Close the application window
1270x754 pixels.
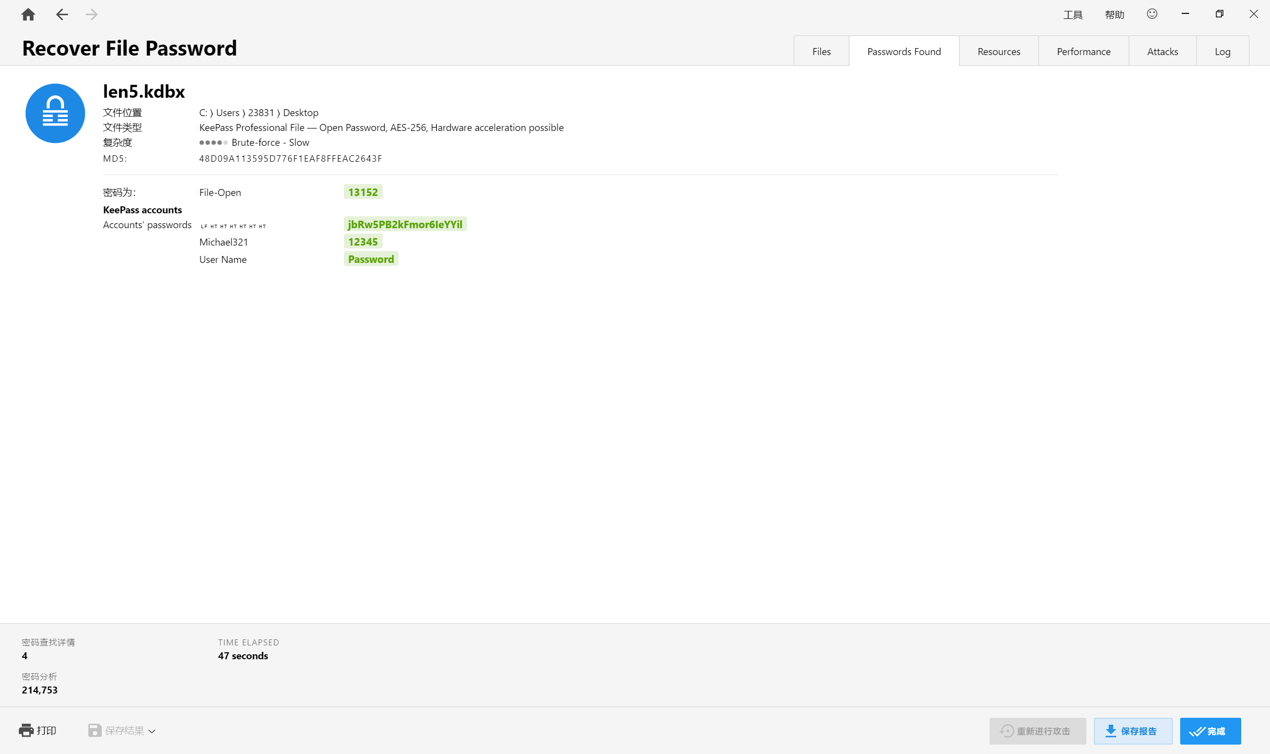click(x=1254, y=14)
